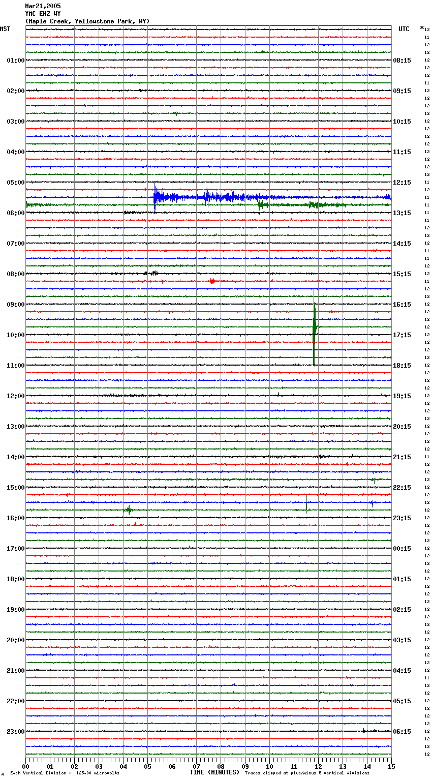The image size is (432, 780).
Task: Select the 05:00 MST time label
Action: tap(16, 183)
